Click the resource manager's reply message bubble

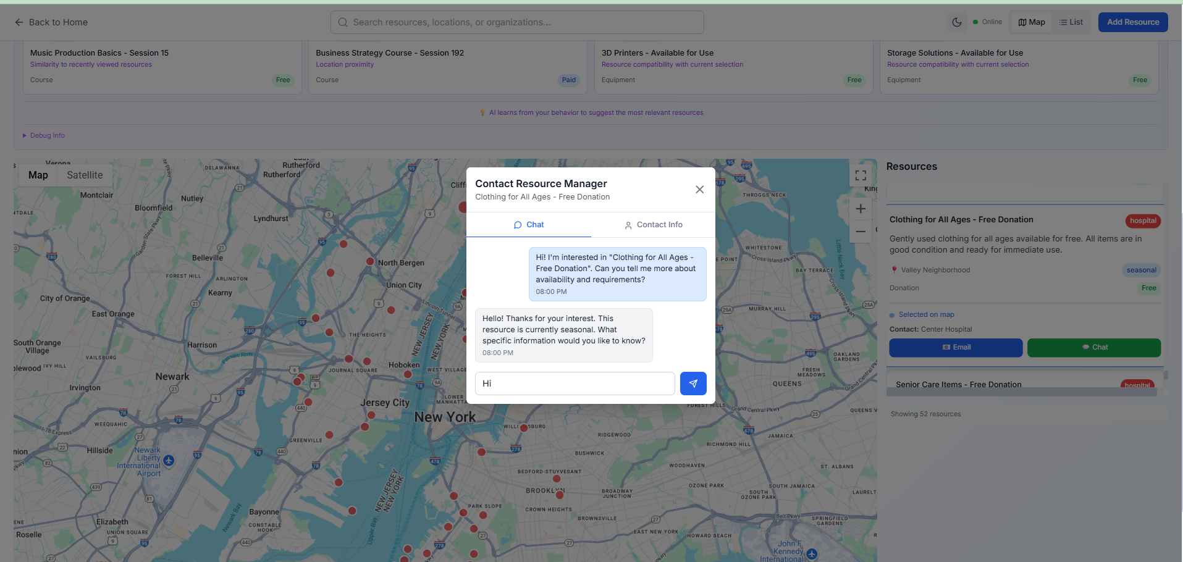(564, 335)
